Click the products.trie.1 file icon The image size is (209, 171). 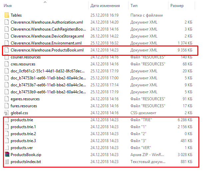(x=7, y=127)
